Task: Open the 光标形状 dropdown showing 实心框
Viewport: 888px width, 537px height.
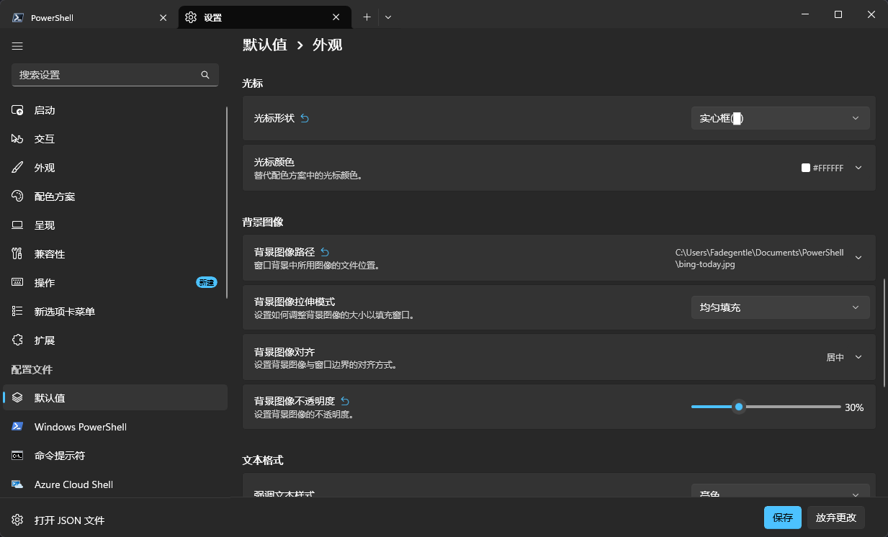Action: click(780, 118)
